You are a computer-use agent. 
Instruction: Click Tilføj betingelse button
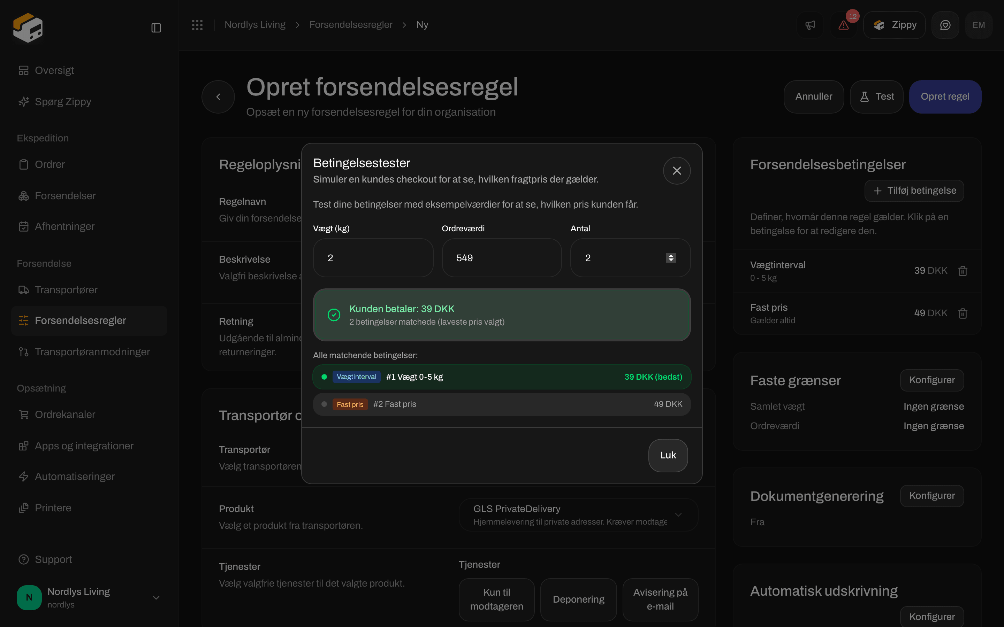[914, 191]
